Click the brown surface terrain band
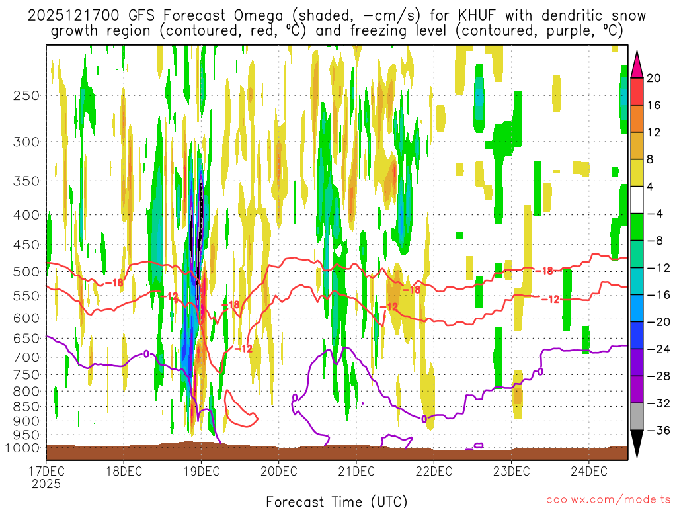 tap(337, 452)
